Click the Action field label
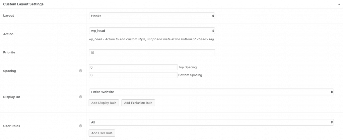 8,34
